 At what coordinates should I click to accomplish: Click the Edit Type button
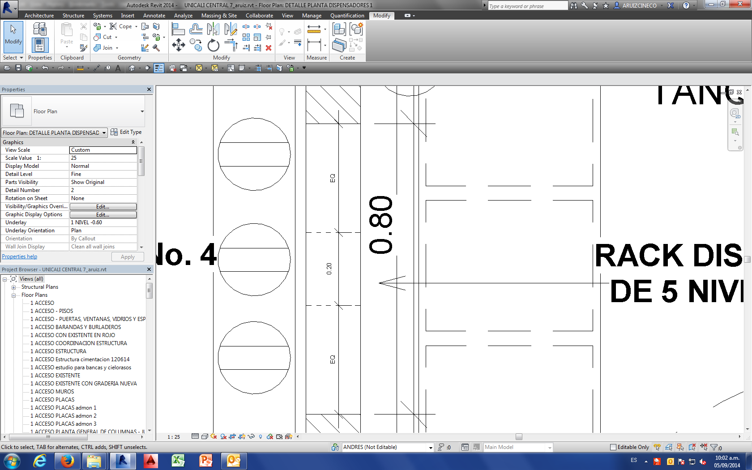tap(126, 132)
